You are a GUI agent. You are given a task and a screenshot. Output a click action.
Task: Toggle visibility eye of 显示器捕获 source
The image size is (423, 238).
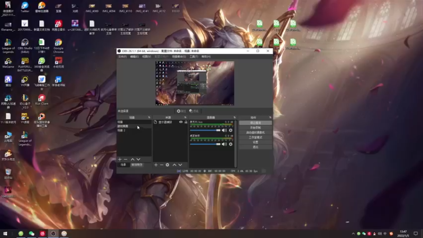(x=181, y=122)
